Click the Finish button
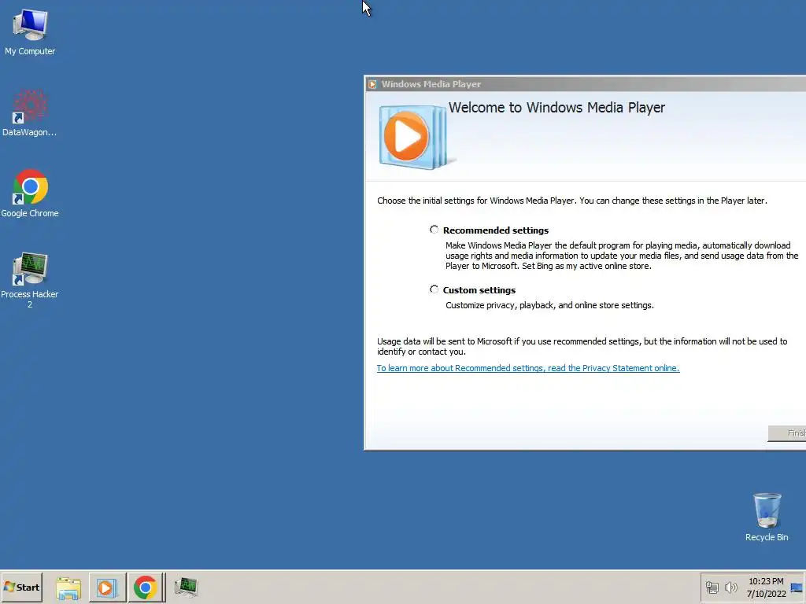This screenshot has width=806, height=604. 787,433
